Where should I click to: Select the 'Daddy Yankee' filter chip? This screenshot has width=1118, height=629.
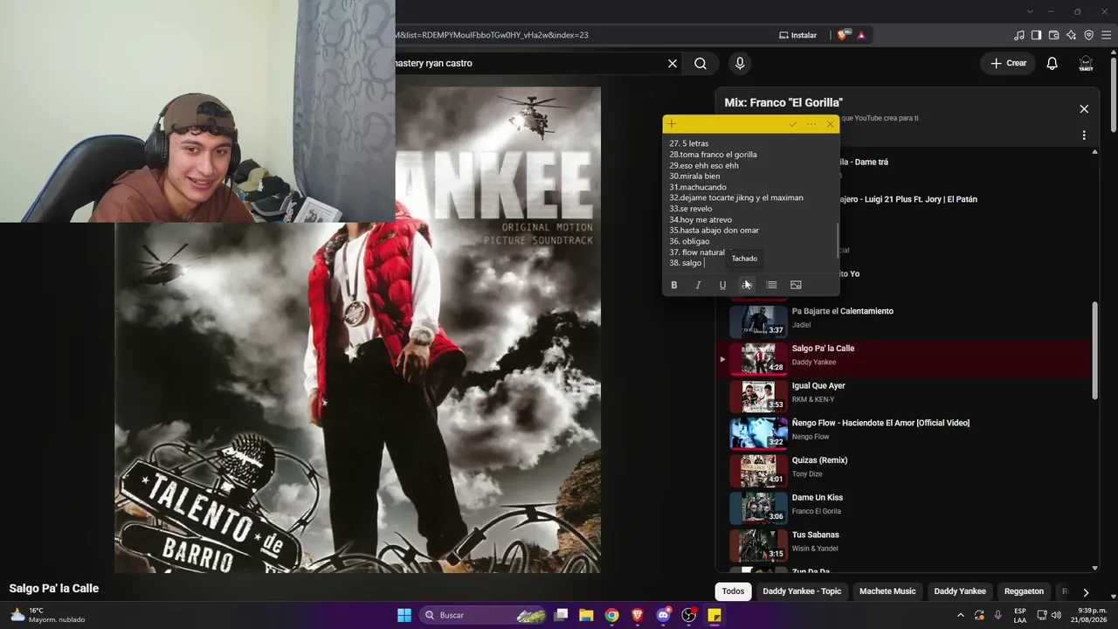point(960,591)
